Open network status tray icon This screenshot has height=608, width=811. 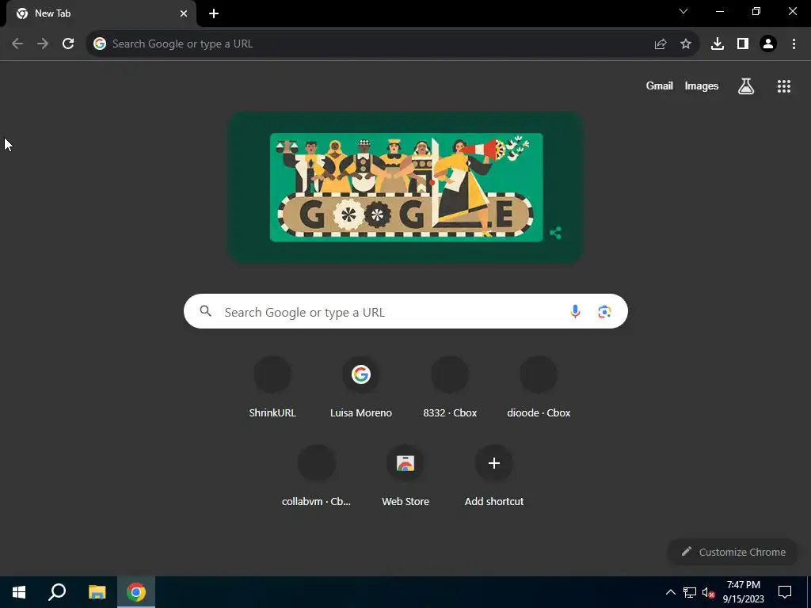point(690,592)
